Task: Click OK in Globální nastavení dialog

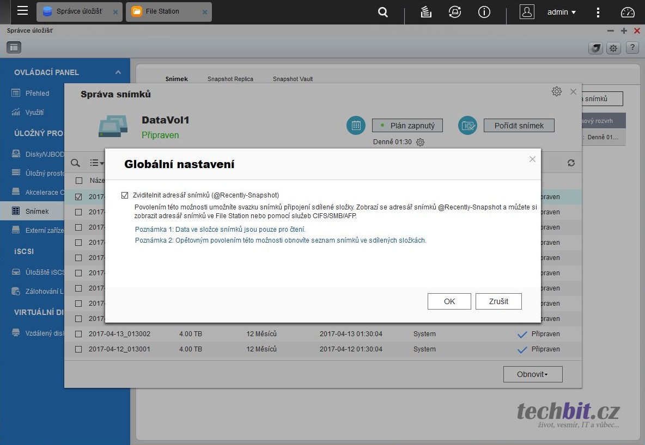Action: click(x=449, y=301)
